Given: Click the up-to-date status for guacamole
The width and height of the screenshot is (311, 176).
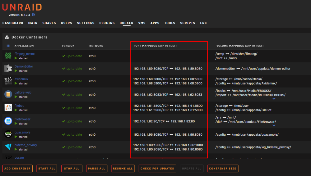Looking at the screenshot, I should (x=72, y=134).
